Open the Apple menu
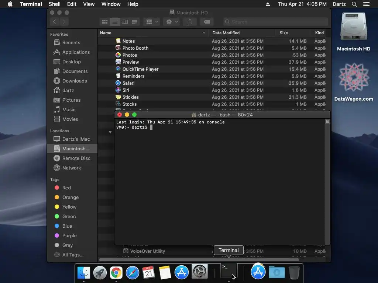The image size is (378, 283). coord(10,4)
